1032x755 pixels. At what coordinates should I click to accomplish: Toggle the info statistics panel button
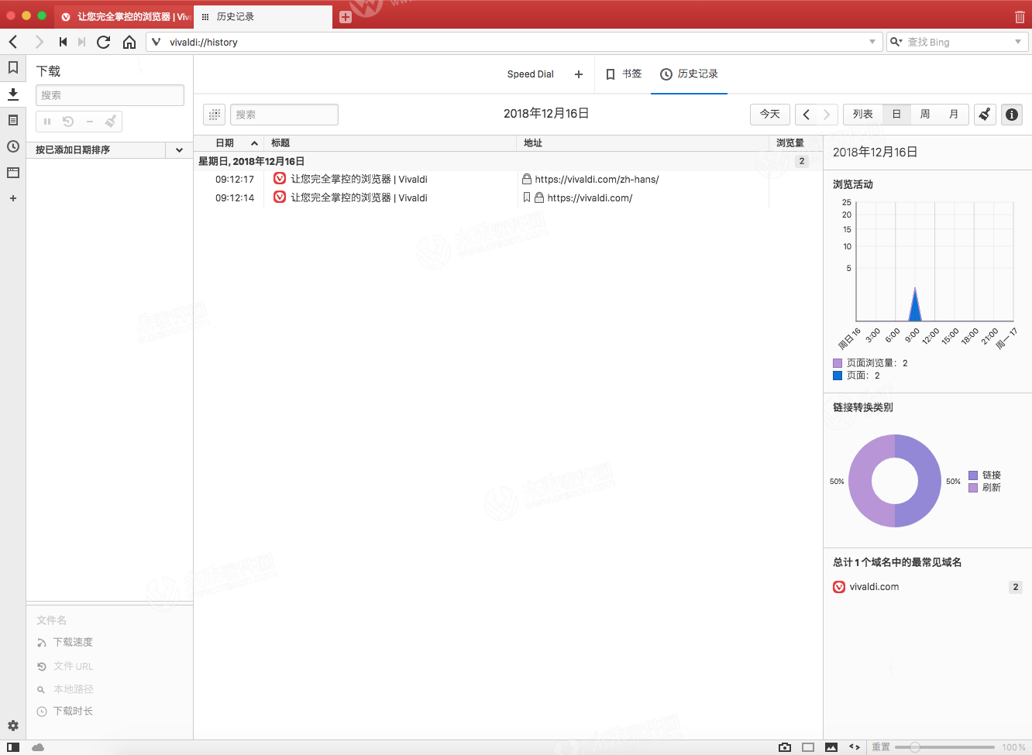click(x=1011, y=114)
